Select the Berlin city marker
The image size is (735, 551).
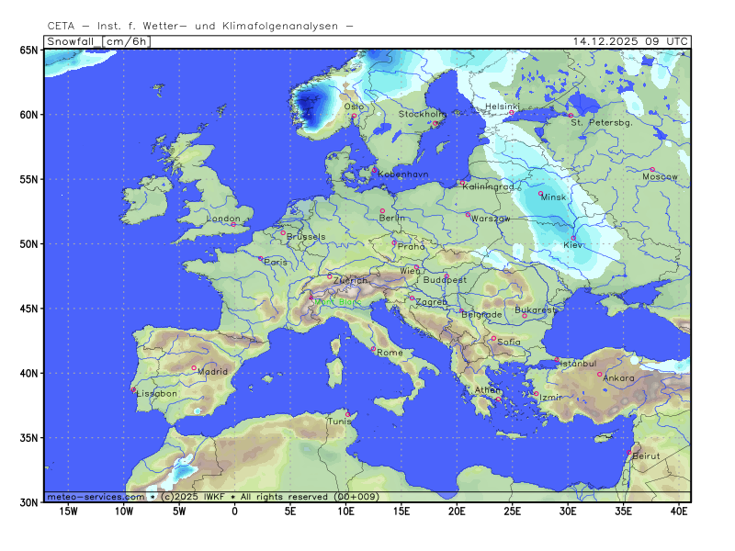[x=383, y=210]
